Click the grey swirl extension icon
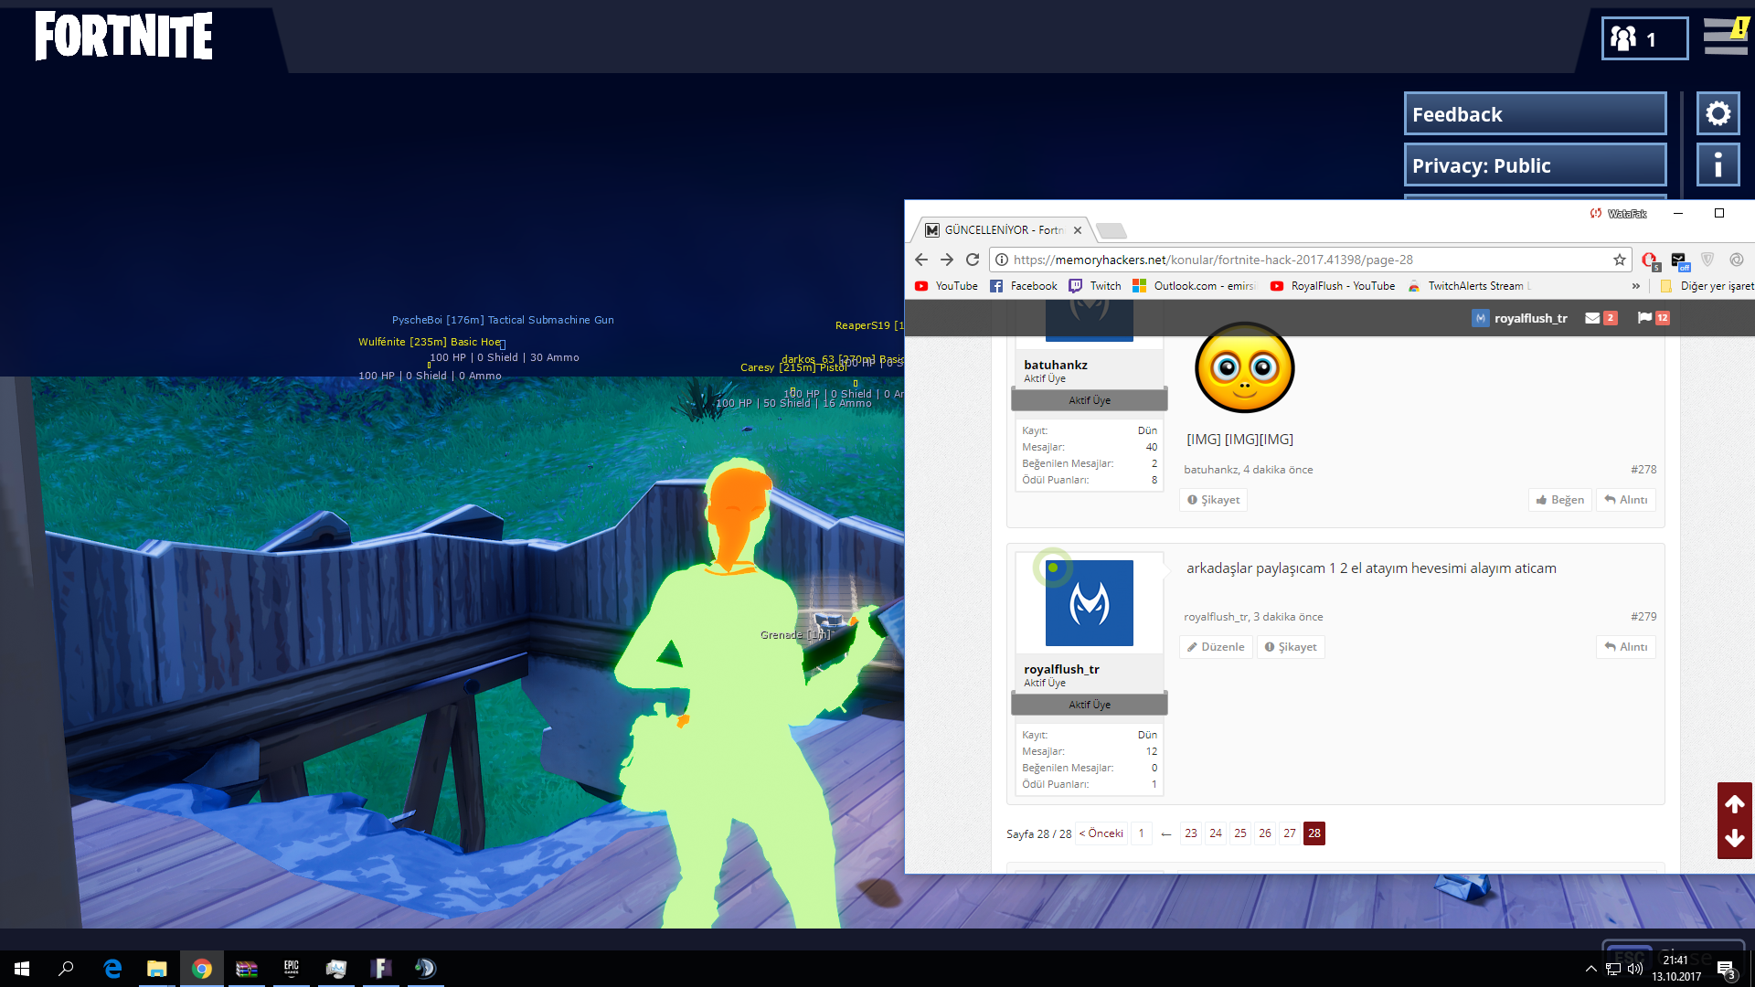Screen dimensions: 1755x987 click(x=1737, y=260)
